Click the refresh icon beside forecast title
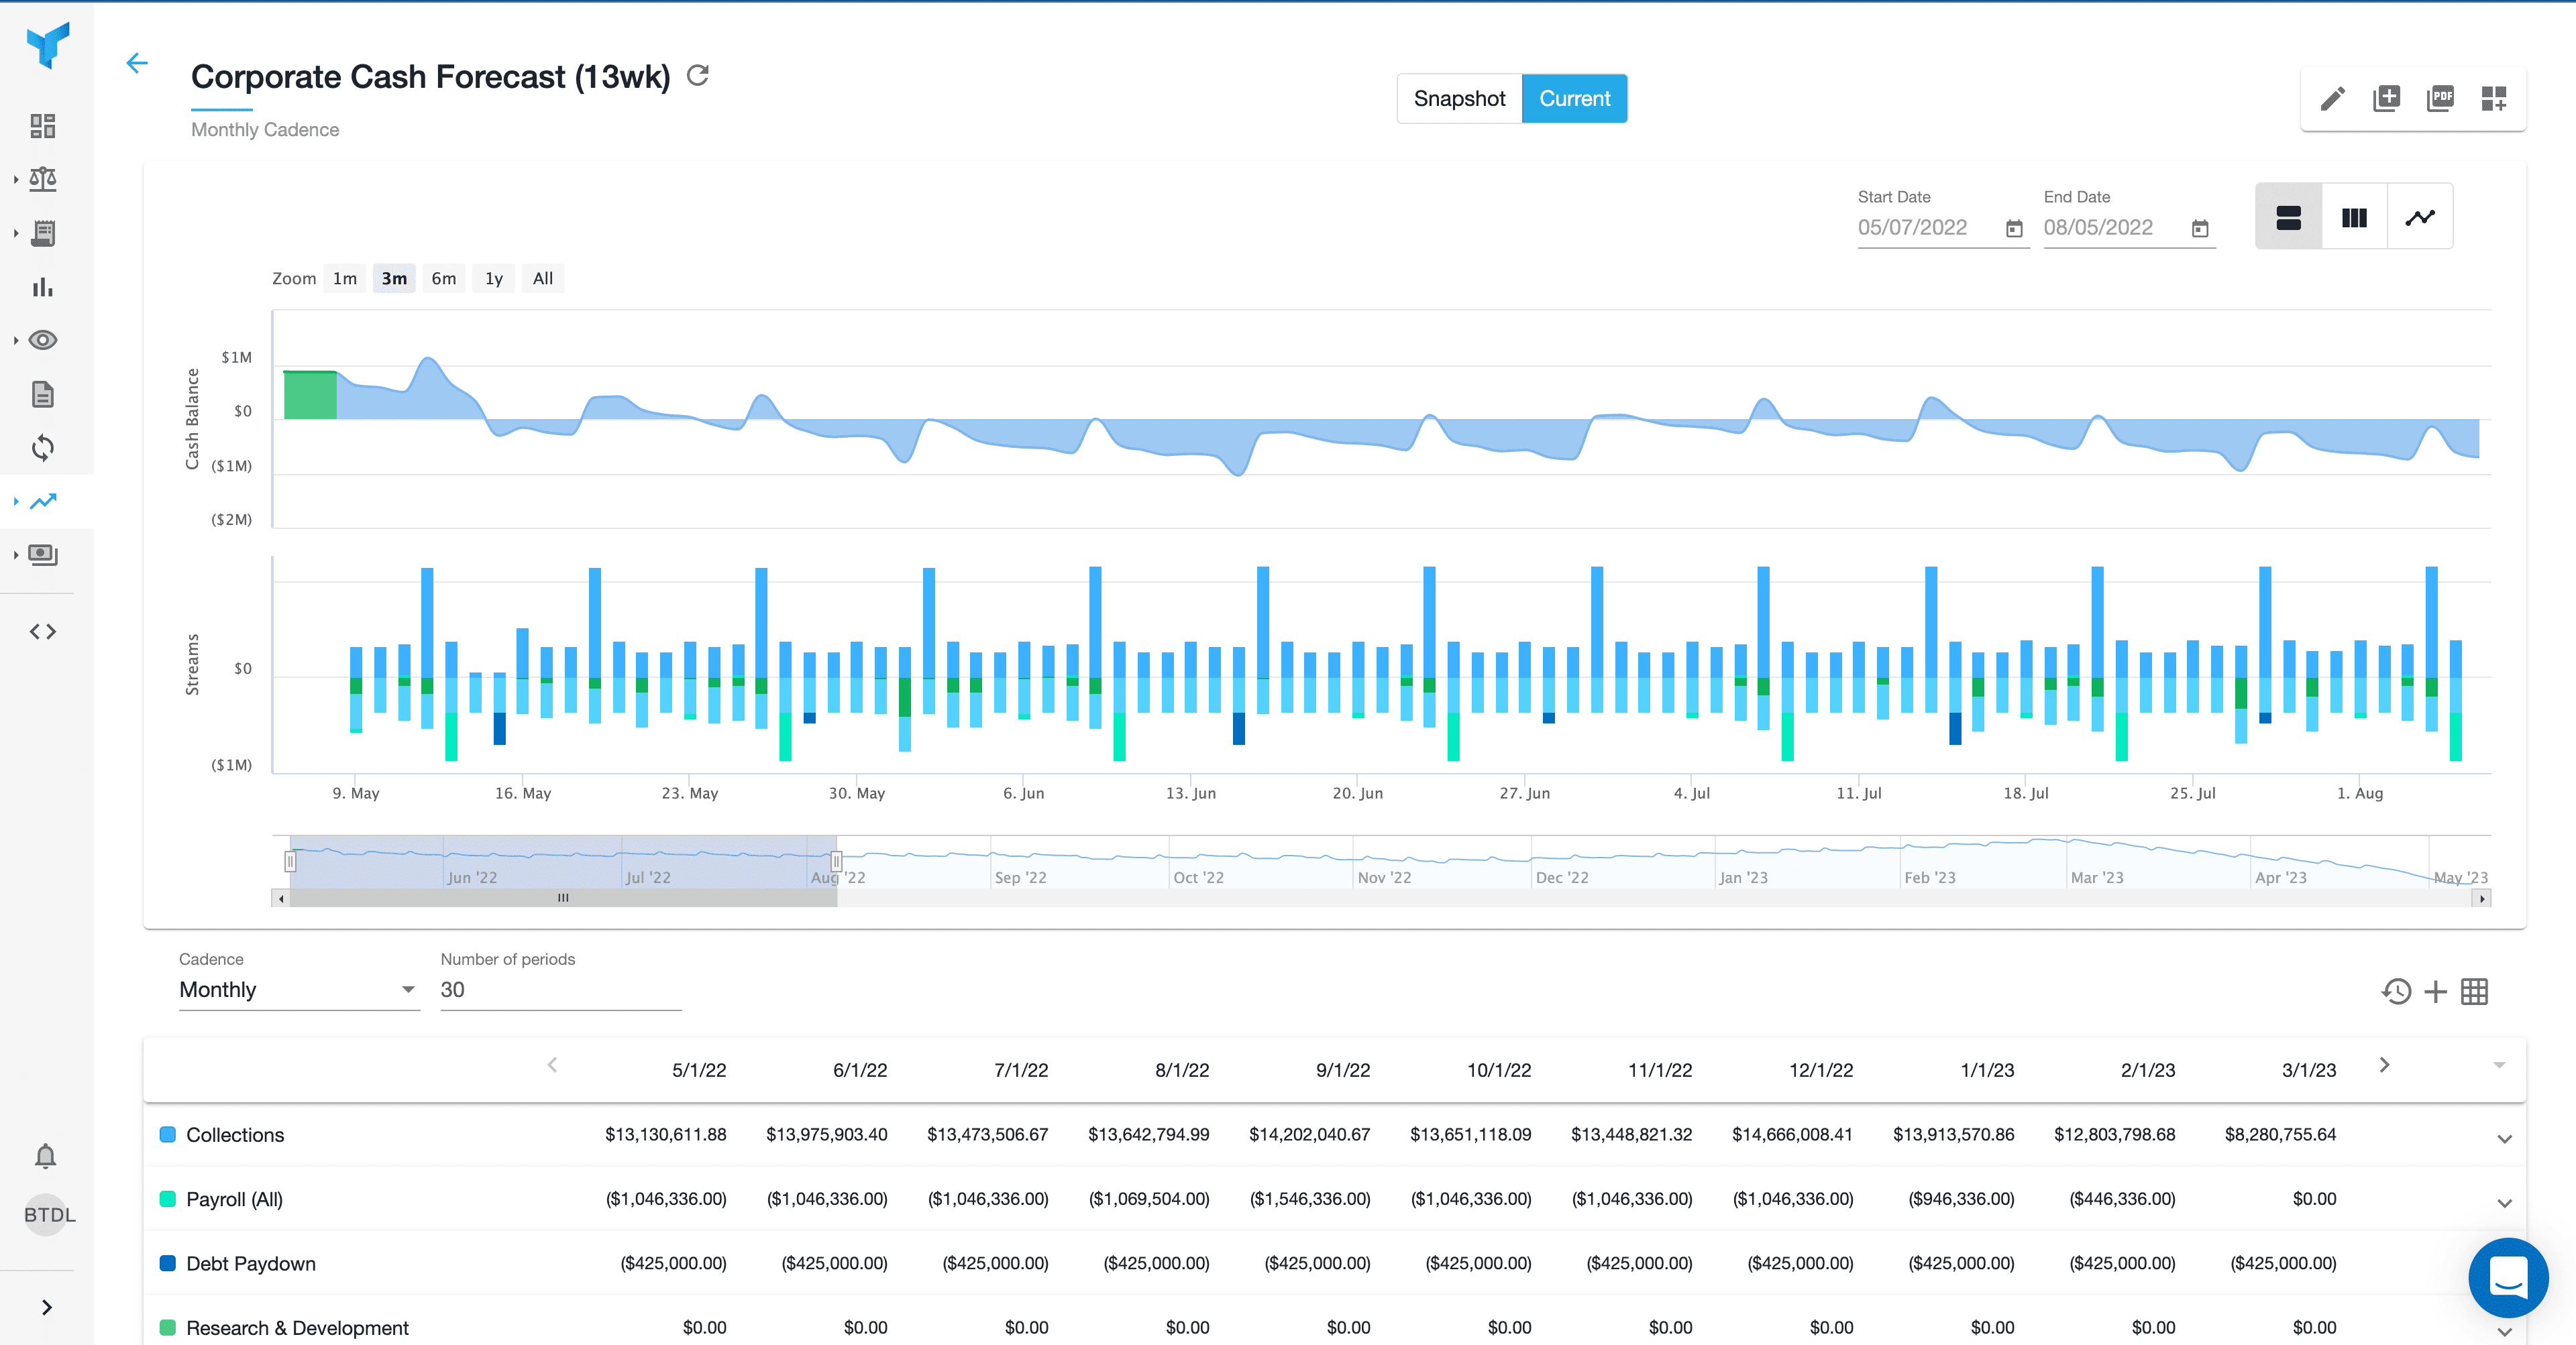Screen dimensions: 2576x1345 [698, 76]
